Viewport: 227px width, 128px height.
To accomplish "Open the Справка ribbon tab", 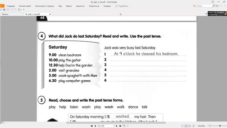I will (107, 6).
